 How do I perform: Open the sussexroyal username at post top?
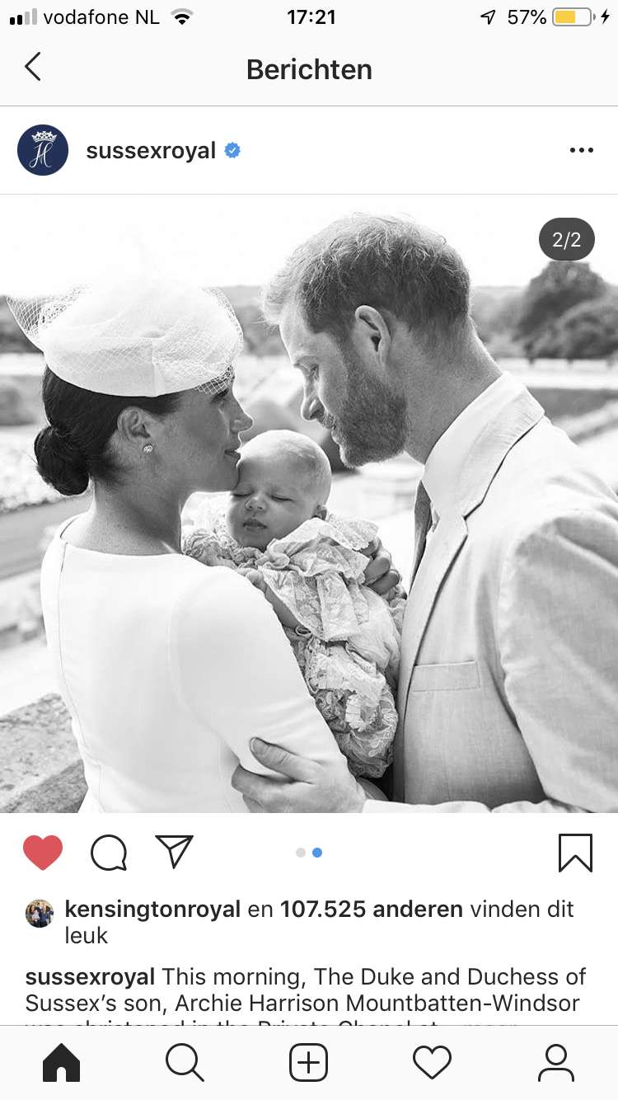pos(151,151)
